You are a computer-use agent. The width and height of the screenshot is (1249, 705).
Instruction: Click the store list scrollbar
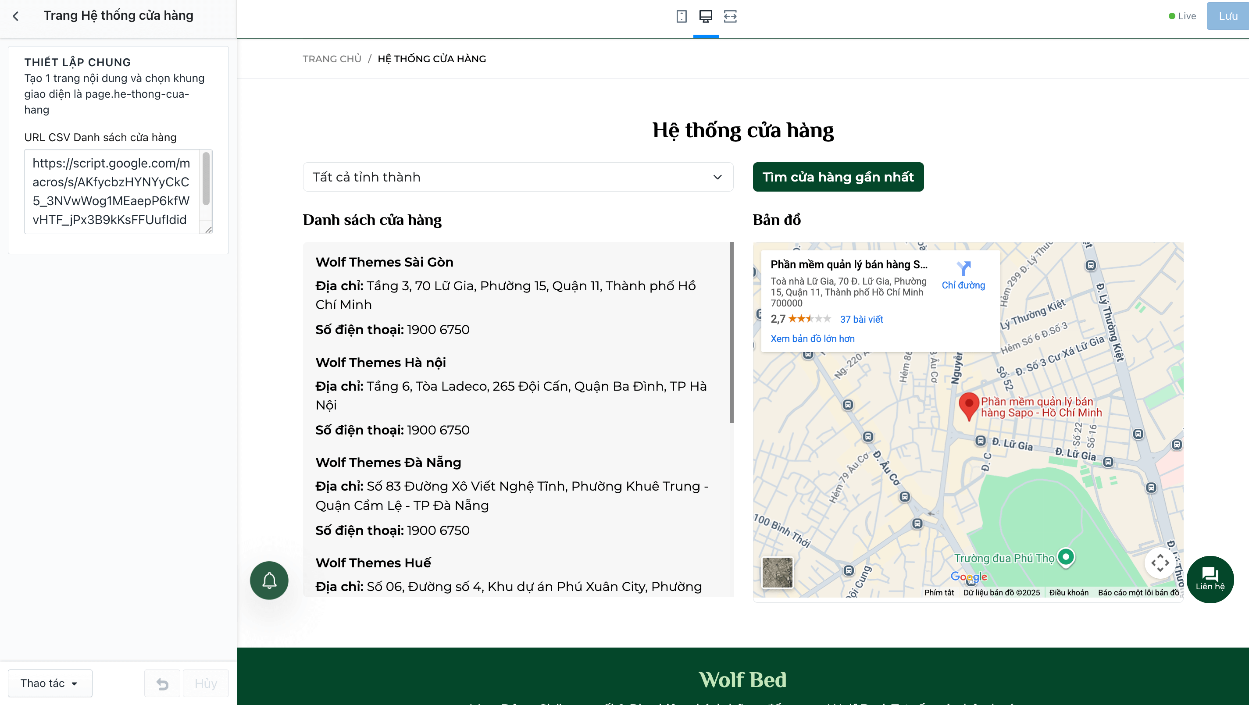pos(731,333)
